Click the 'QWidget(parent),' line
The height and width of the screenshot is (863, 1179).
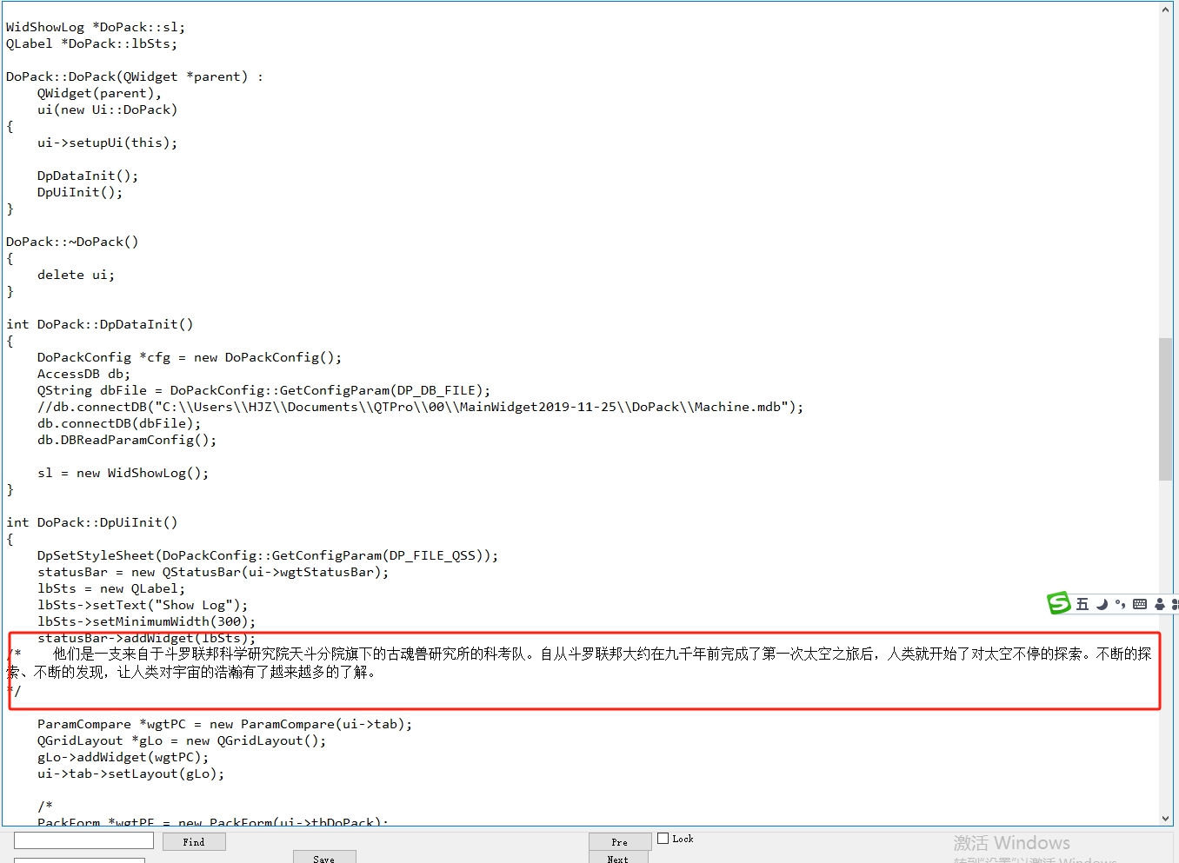pos(99,93)
